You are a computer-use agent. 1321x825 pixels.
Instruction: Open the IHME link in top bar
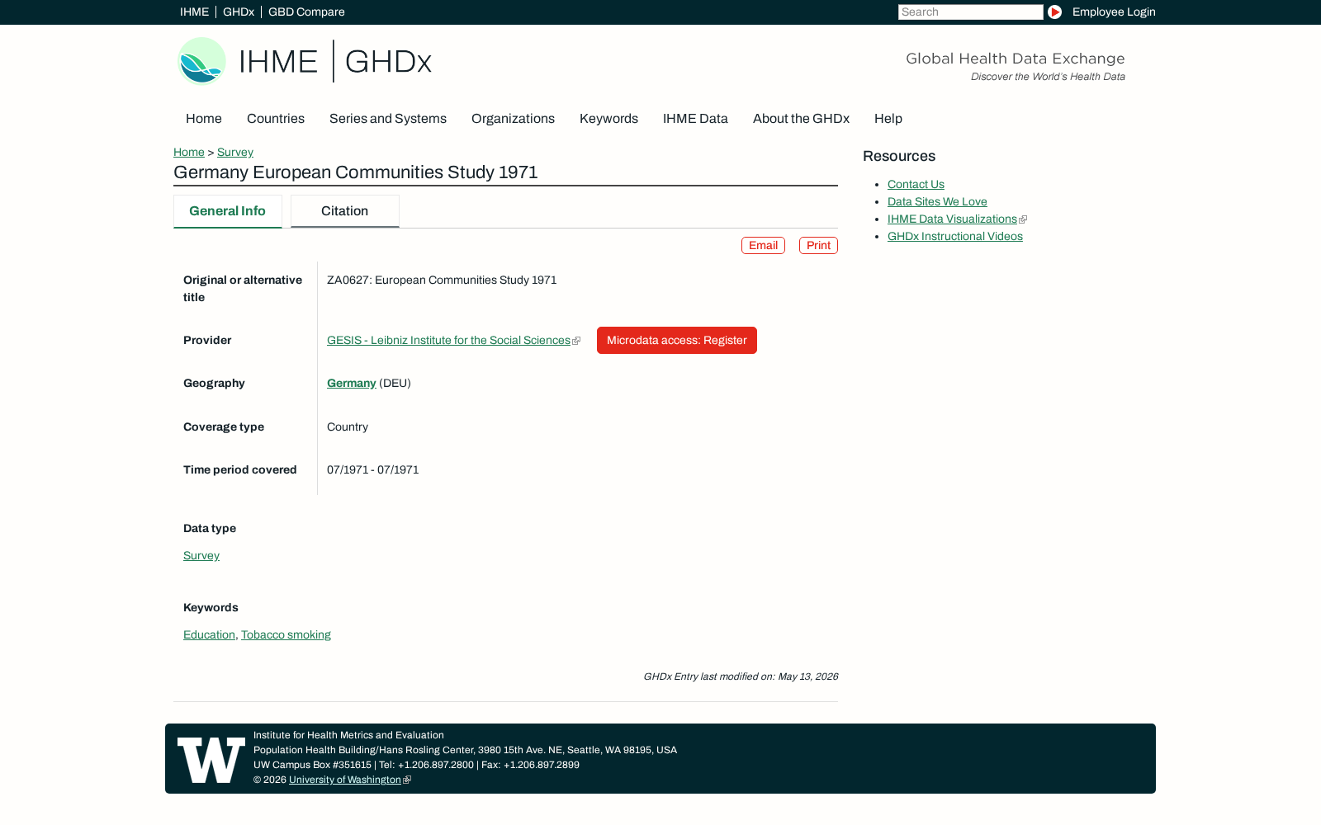194,12
